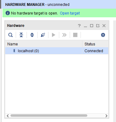
Task: Collapse all hardware tree items
Action: point(21,35)
